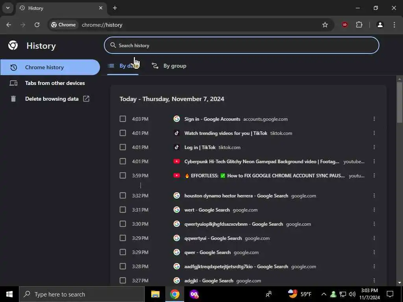This screenshot has height=302, width=403.
Task: Check the aadfgjktreqdxpetejtjetsrdtg7kio entry
Action: 123,266
